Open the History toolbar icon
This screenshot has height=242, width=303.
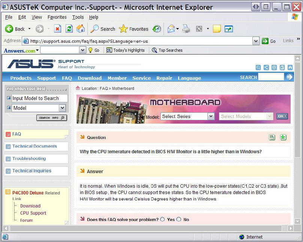click(x=157, y=29)
